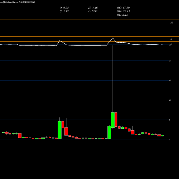179x179 pixels.
Task: Click the 22 label between orange lines
Action: pos(171,23)
